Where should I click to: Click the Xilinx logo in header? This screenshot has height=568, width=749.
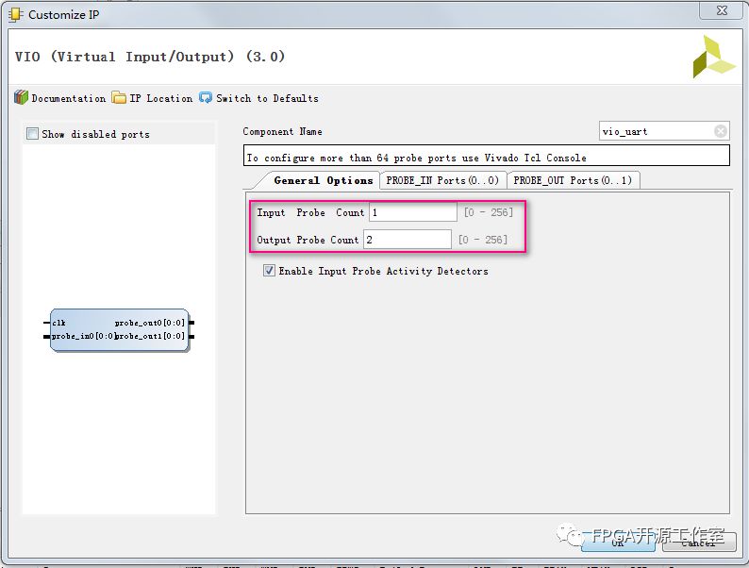(712, 58)
